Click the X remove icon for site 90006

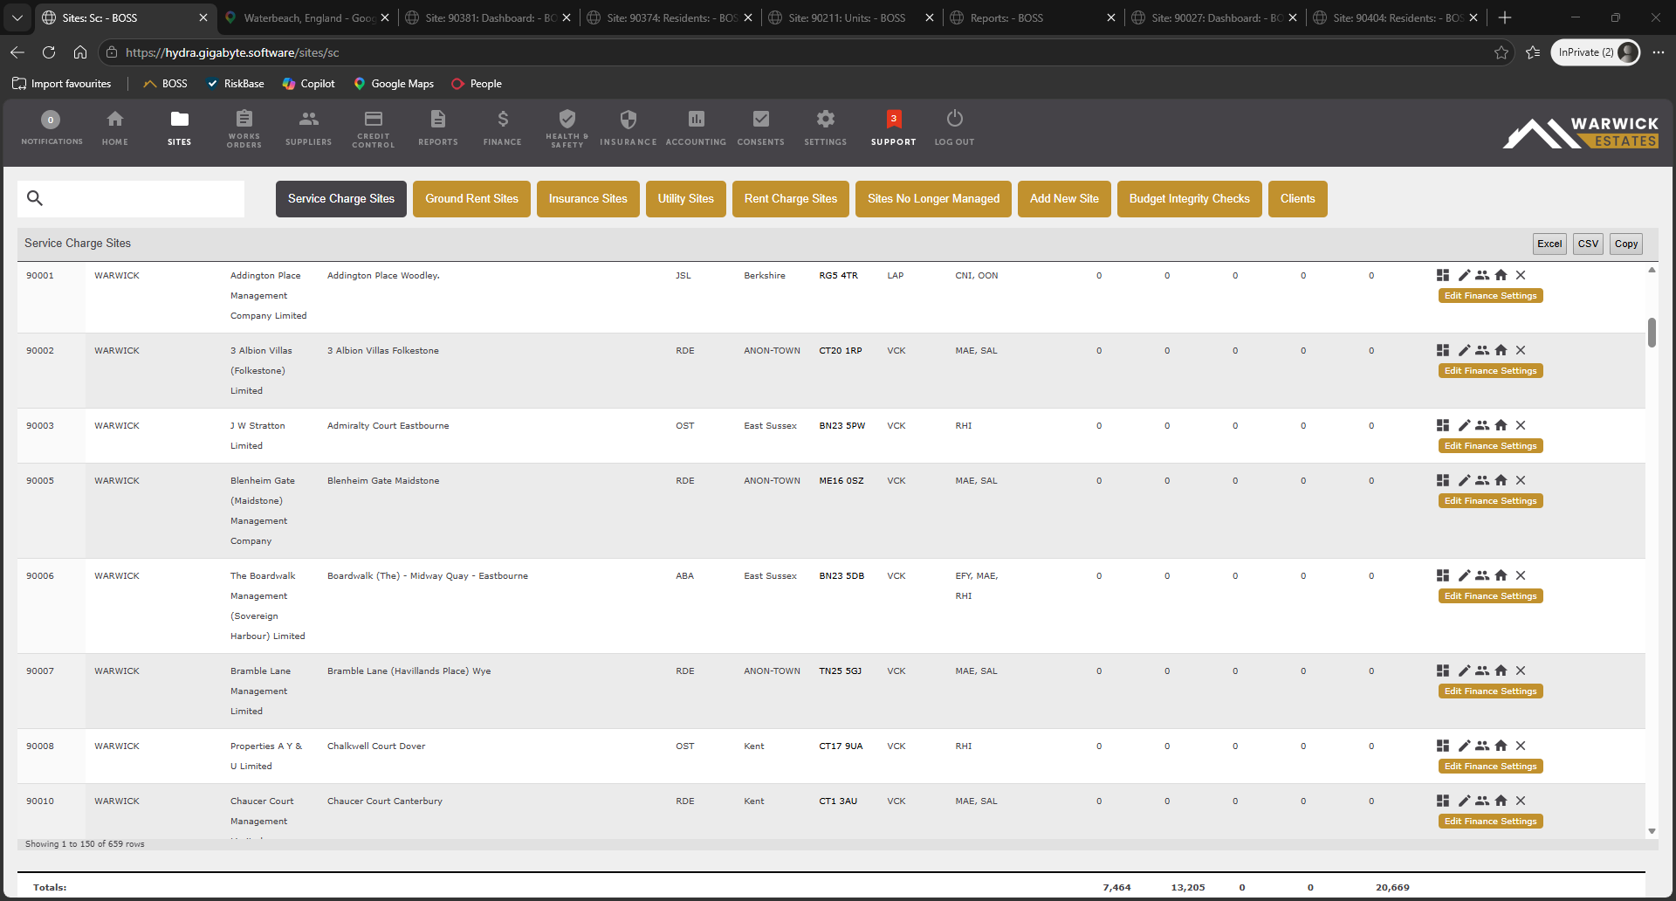[1521, 575]
